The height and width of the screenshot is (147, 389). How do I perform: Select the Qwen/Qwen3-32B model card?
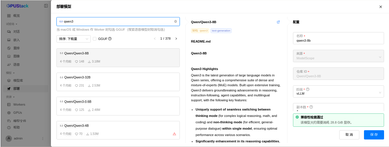(118, 82)
